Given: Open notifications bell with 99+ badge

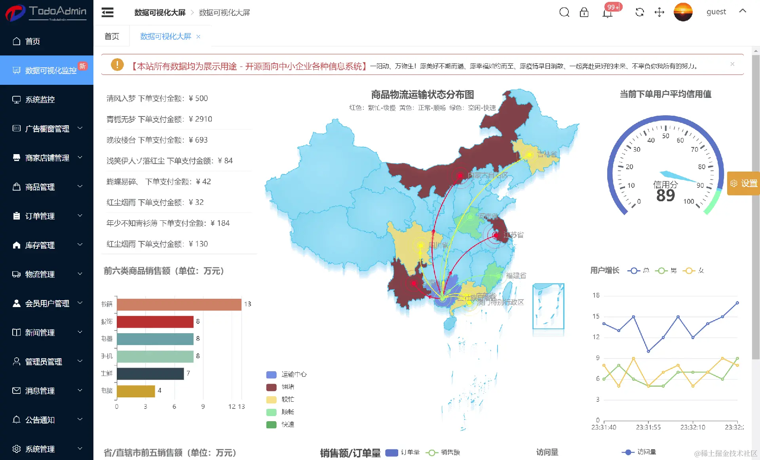Looking at the screenshot, I should coord(608,13).
